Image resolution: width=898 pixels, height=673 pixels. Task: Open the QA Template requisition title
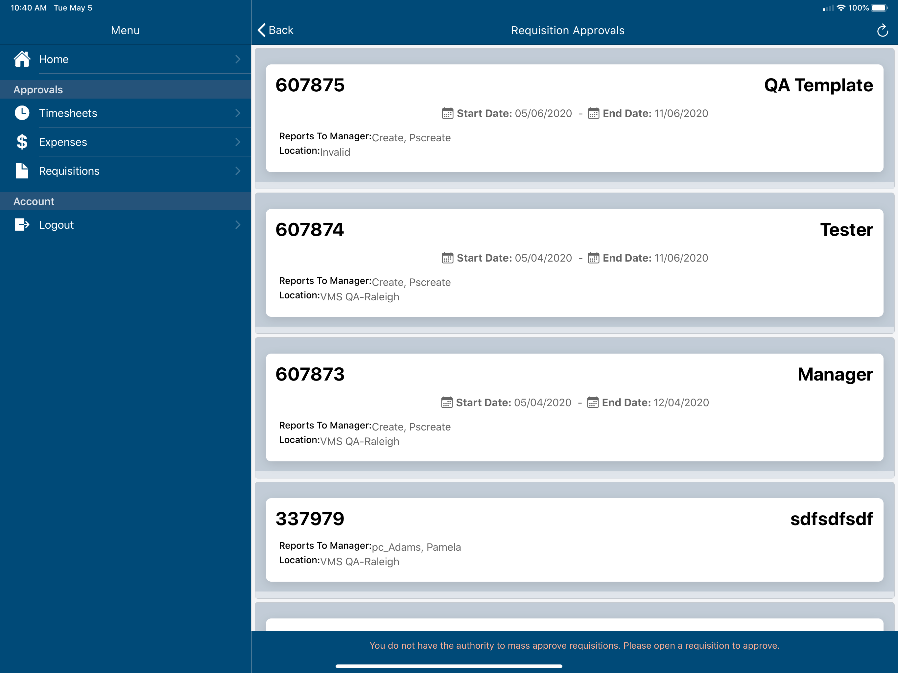[x=818, y=85]
